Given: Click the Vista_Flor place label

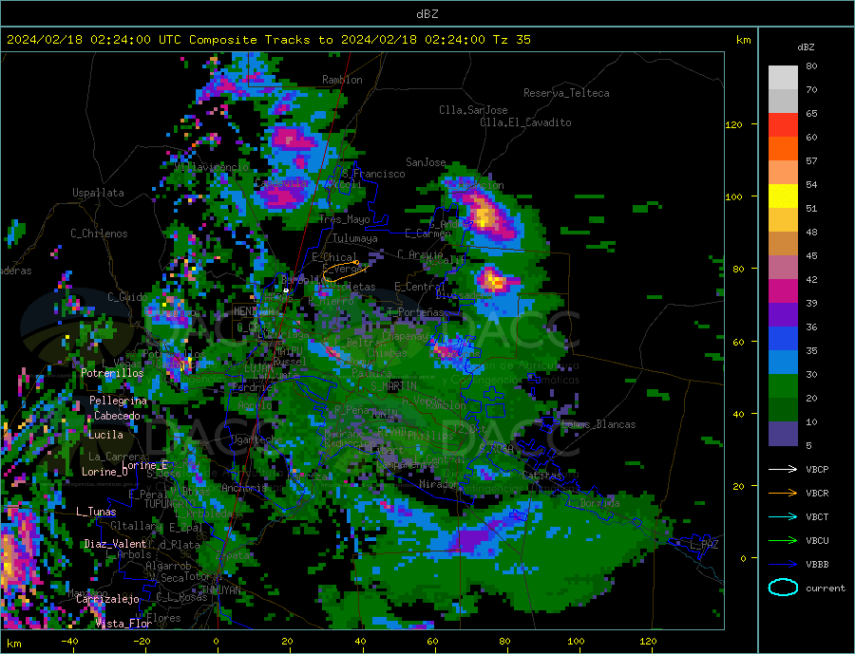Looking at the screenshot, I should [x=123, y=624].
